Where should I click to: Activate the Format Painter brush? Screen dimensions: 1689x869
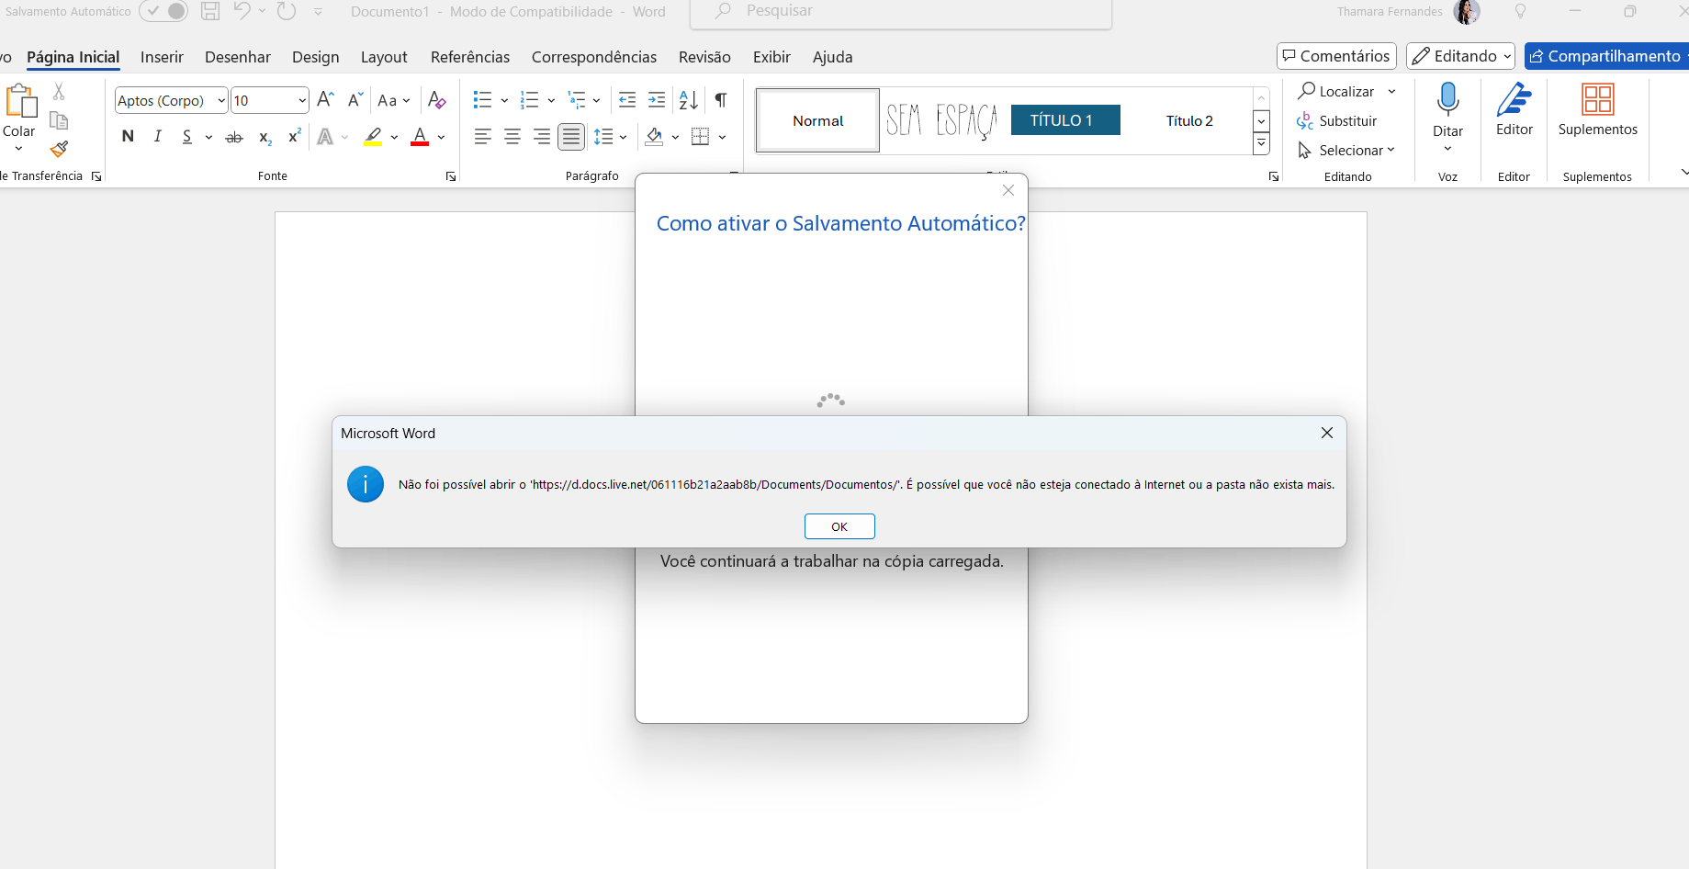59,149
